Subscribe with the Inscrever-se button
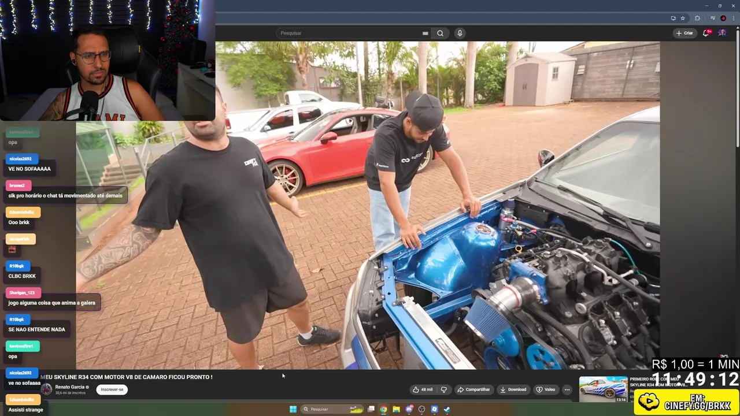Screen dimensions: 740x416 (112, 389)
